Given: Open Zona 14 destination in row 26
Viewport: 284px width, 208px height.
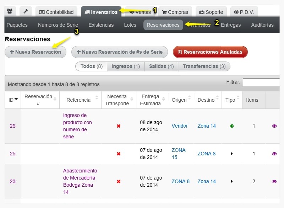Looking at the screenshot, I should pos(207,126).
